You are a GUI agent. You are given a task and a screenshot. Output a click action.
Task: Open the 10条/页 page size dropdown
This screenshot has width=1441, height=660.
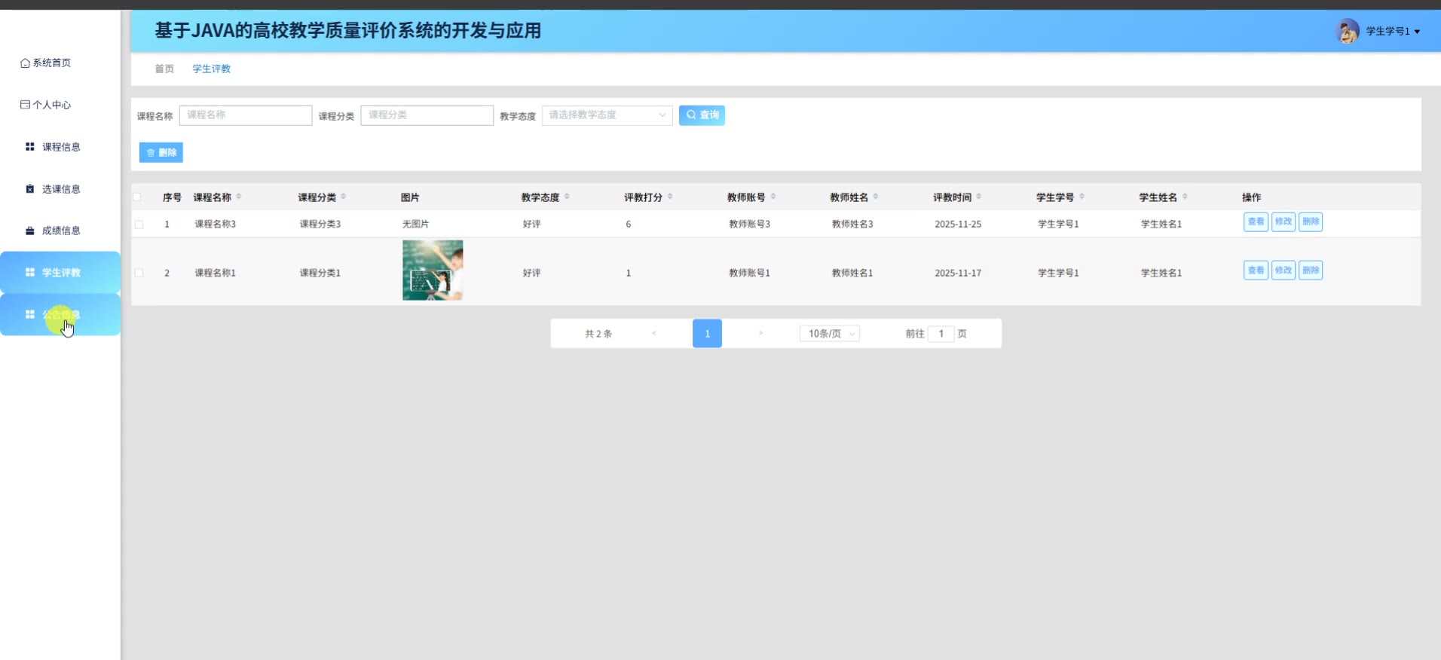(830, 334)
